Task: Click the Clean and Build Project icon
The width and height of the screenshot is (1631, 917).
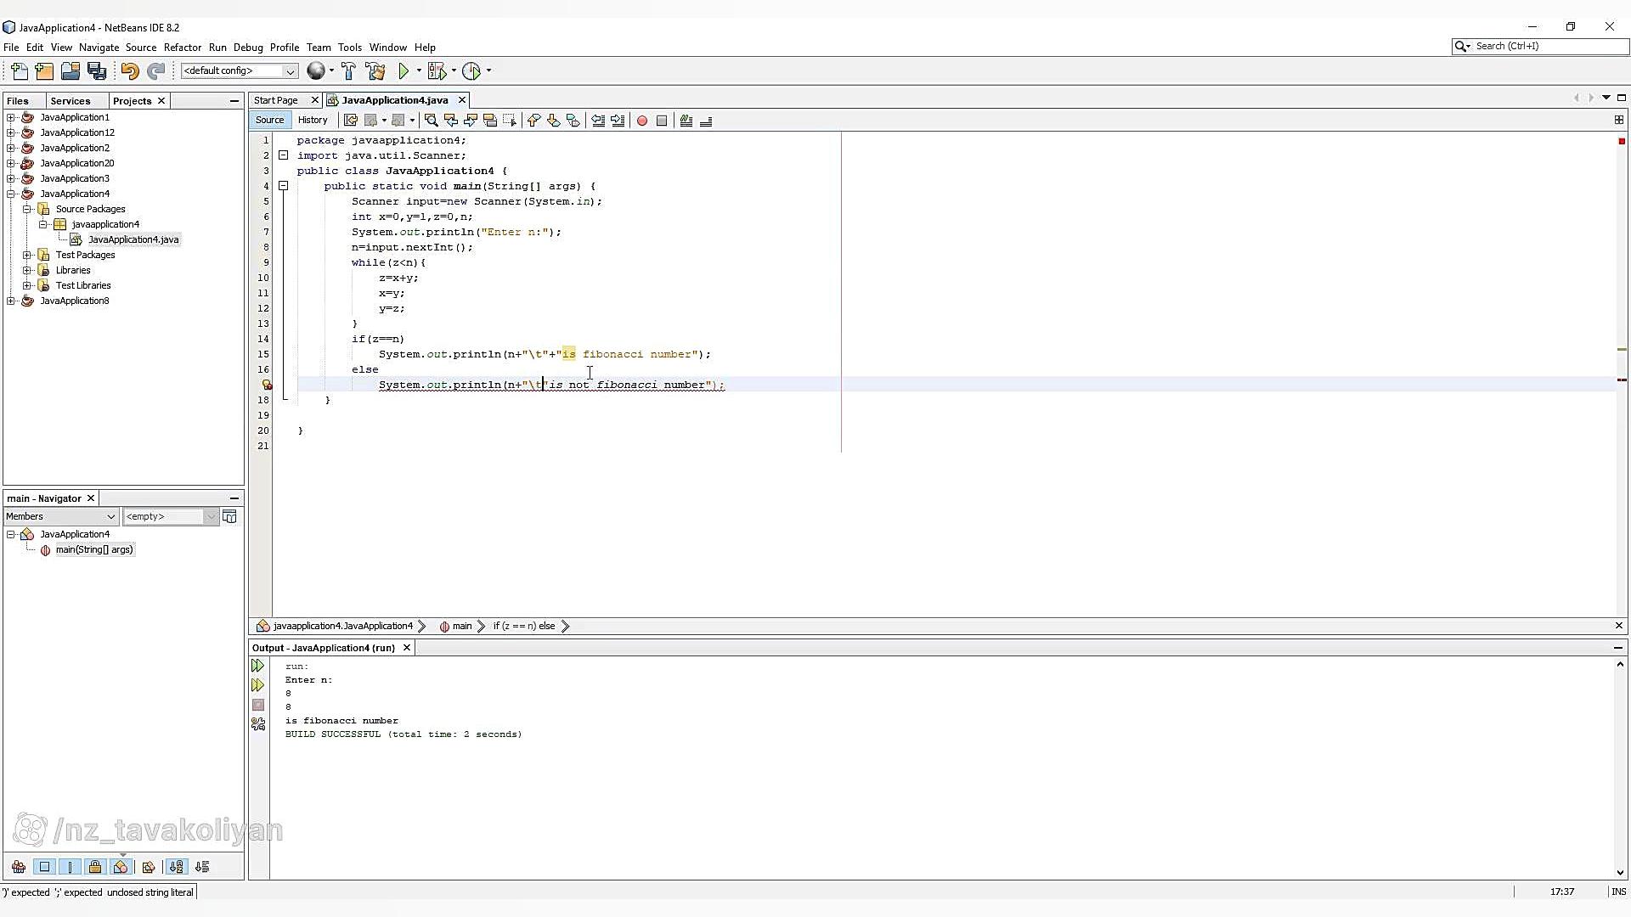Action: [375, 71]
